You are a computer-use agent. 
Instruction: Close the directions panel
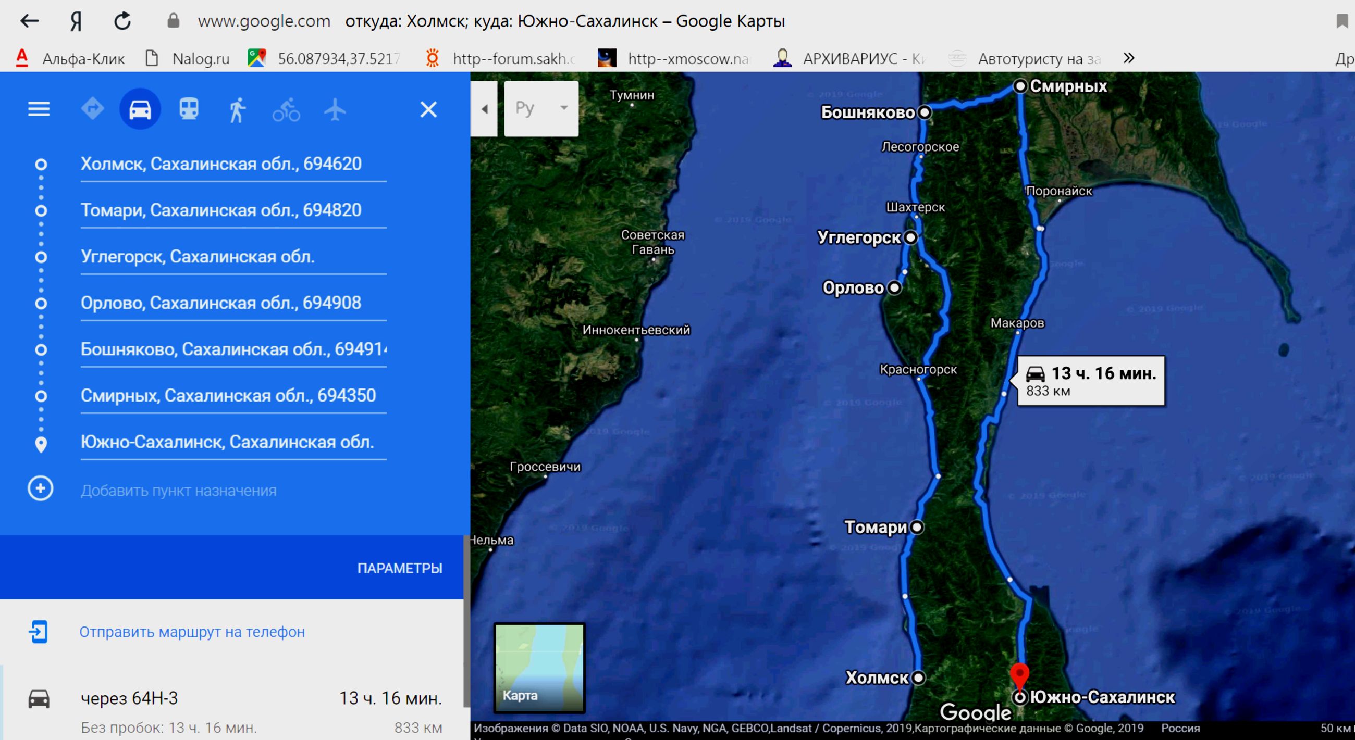[x=428, y=109]
